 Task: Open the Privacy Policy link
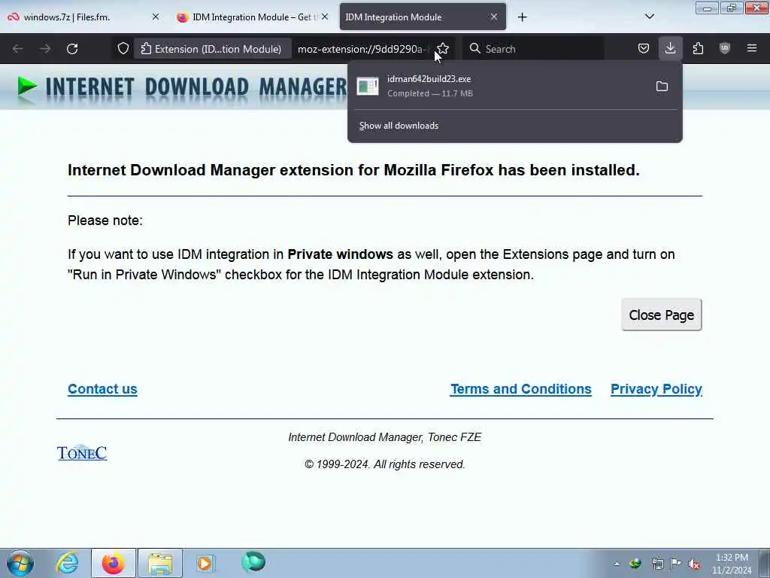pyautogui.click(x=656, y=389)
